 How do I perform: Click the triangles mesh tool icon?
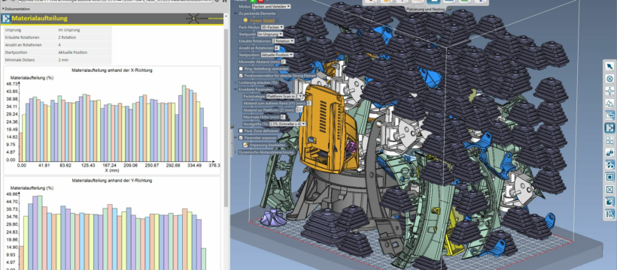pyautogui.click(x=609, y=103)
